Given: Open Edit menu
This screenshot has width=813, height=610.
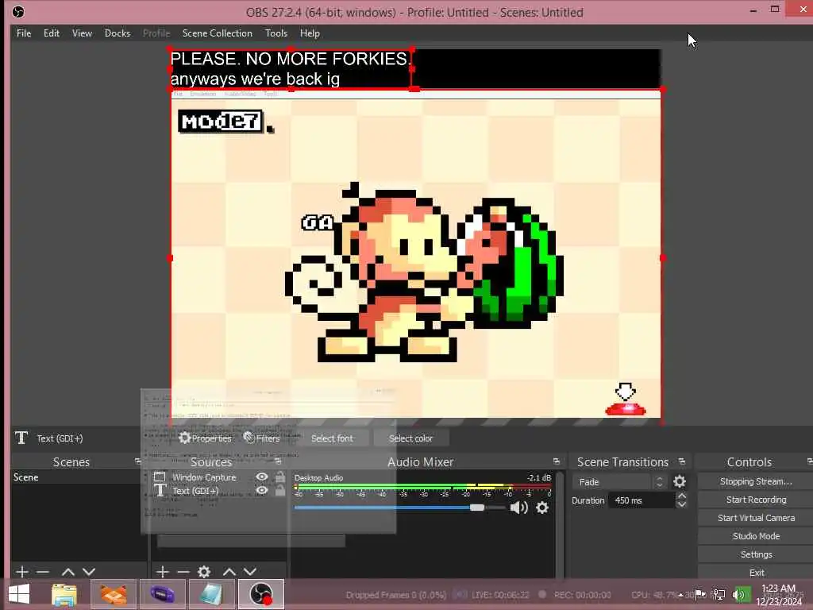Looking at the screenshot, I should pos(52,33).
